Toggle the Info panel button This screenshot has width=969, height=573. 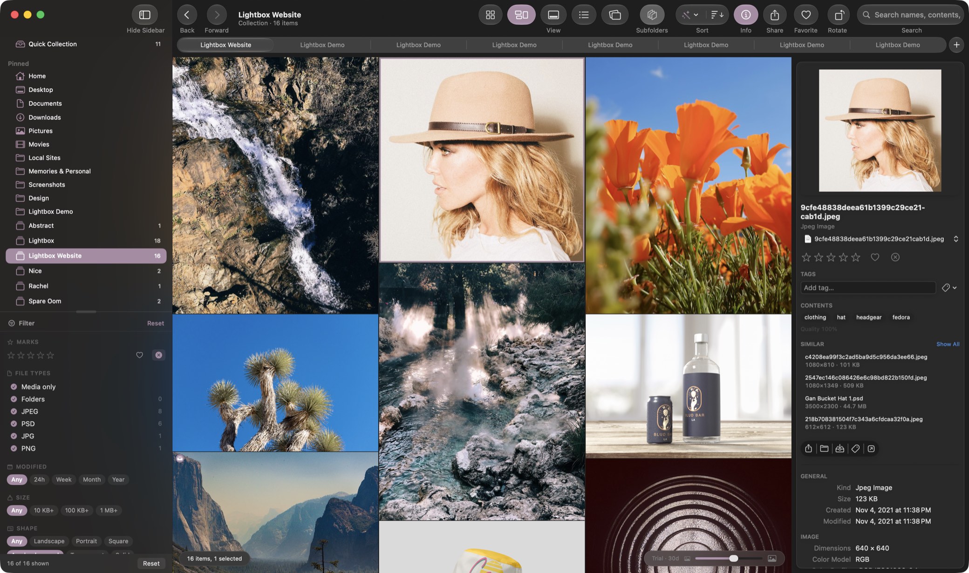pos(746,15)
